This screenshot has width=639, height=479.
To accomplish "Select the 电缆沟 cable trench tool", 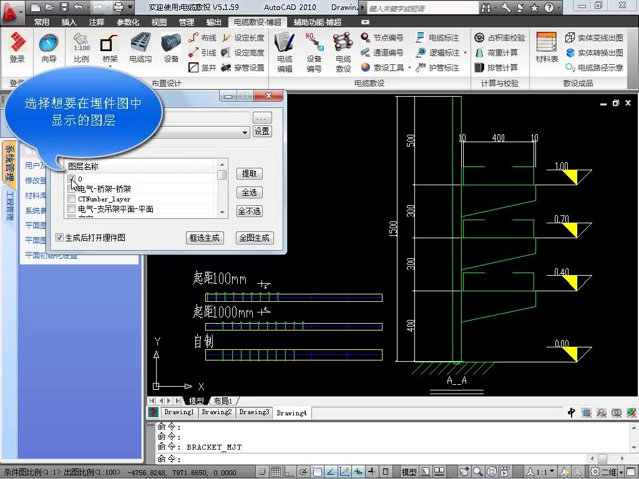I will (140, 48).
